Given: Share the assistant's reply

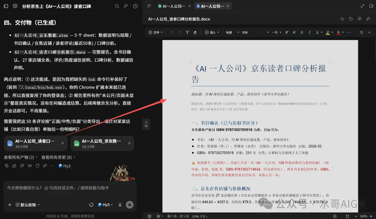Looking at the screenshot, I should point(45,166).
